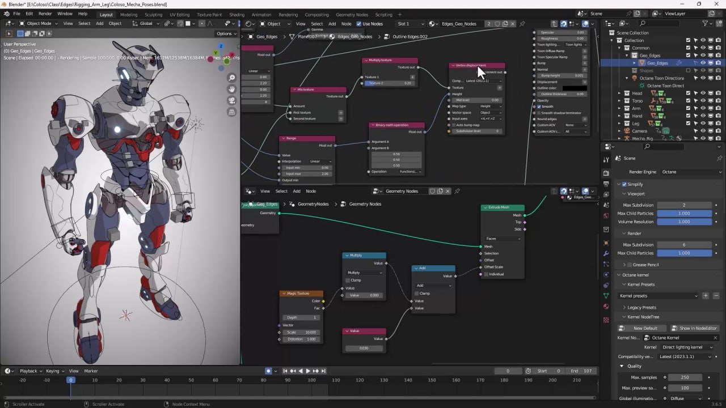
Task: Toggle camera view gizmo in viewport
Action: click(x=231, y=100)
